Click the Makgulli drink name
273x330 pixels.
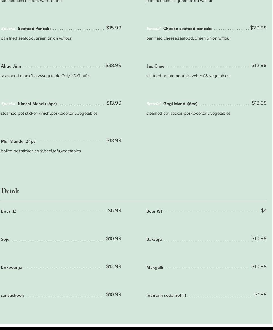[154, 267]
